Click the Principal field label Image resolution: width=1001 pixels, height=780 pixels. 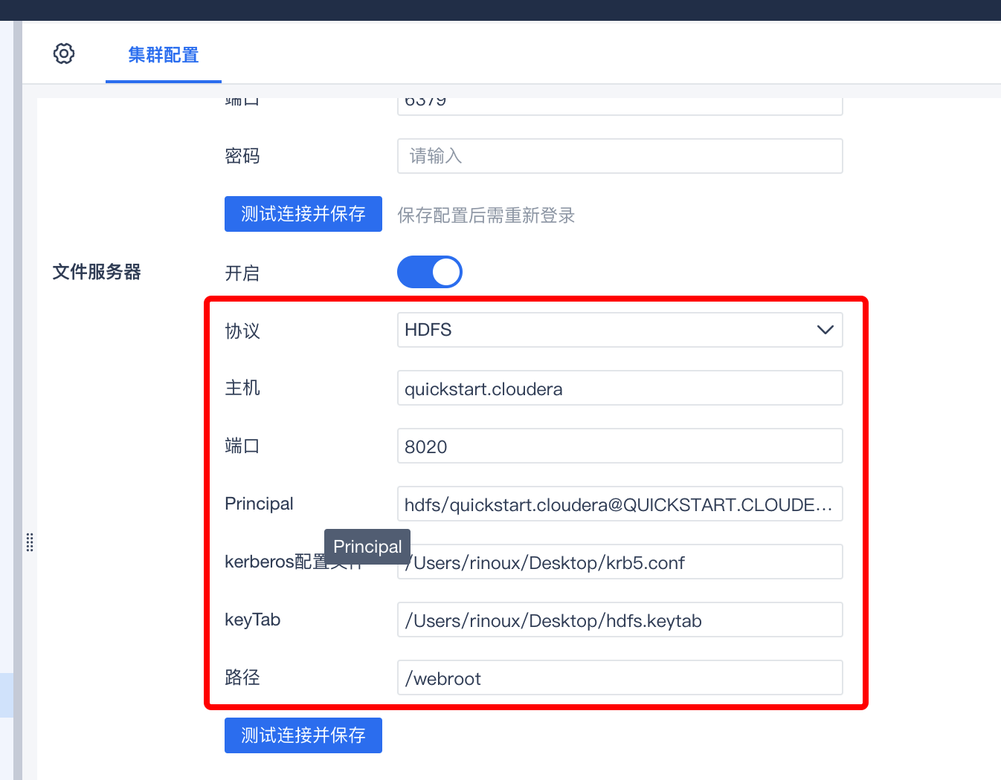pos(259,504)
